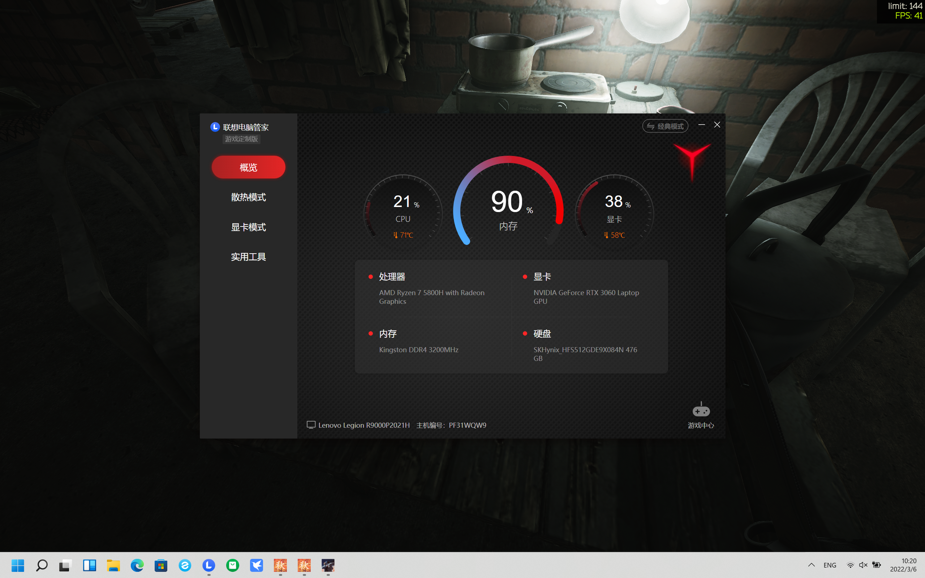Open Microsoft Store from taskbar

tap(161, 565)
